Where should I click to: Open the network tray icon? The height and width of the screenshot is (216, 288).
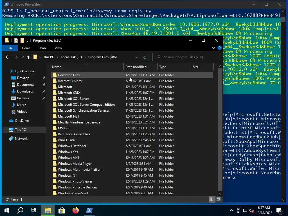pyautogui.click(x=245, y=210)
